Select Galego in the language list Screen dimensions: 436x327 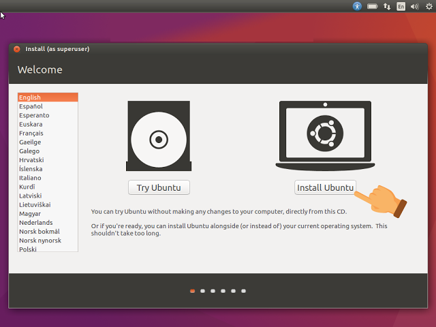(x=48, y=151)
